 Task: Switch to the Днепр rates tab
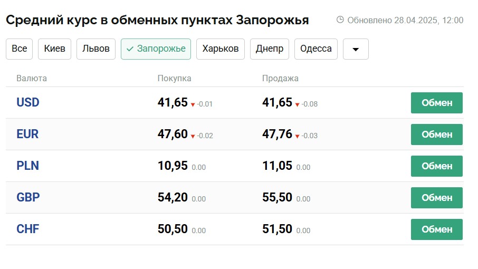click(x=270, y=49)
